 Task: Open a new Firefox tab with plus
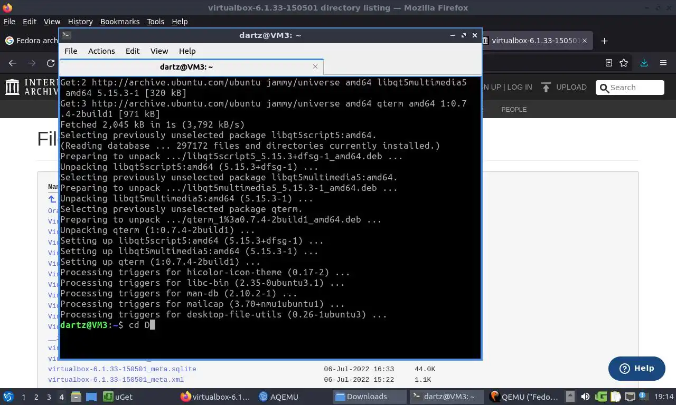(605, 41)
